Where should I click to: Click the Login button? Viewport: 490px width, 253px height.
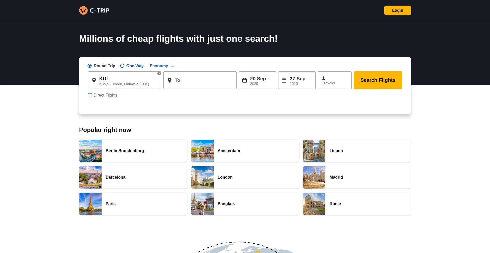click(x=398, y=10)
